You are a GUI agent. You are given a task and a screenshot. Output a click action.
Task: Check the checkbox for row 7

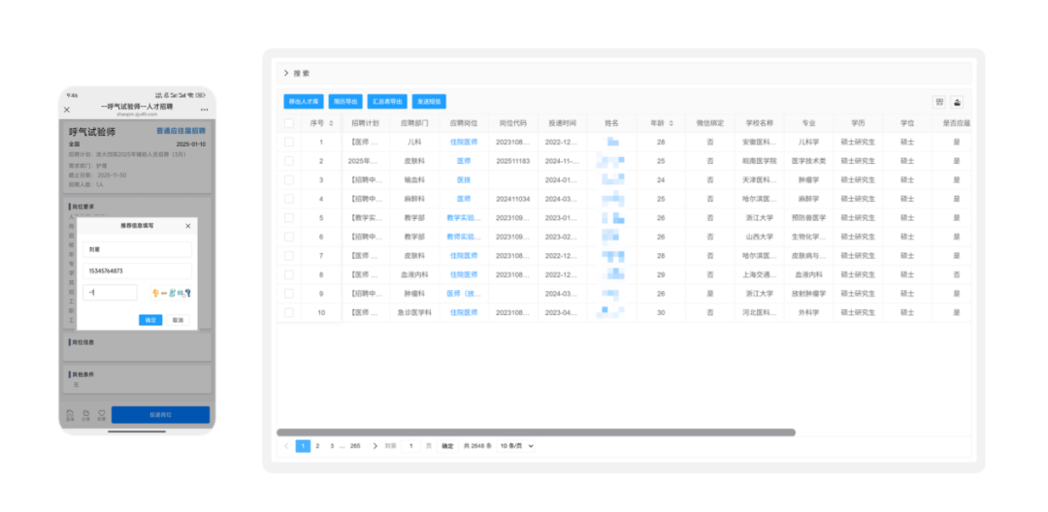[x=289, y=256]
